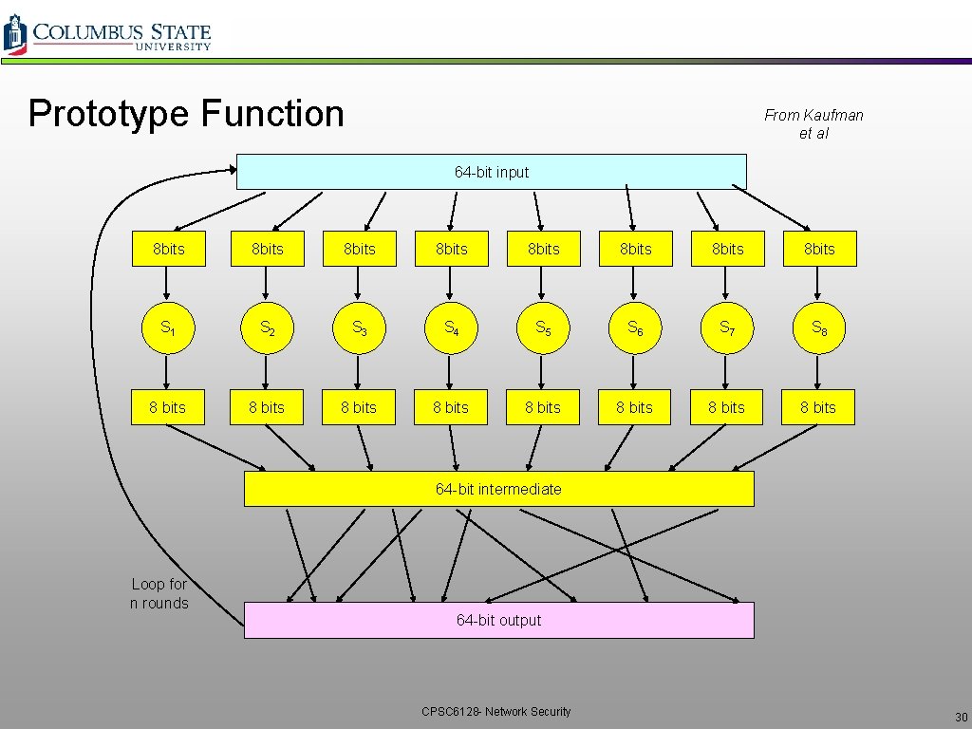The image size is (972, 729).
Task: Select the S3 substitution circle
Action: (359, 328)
